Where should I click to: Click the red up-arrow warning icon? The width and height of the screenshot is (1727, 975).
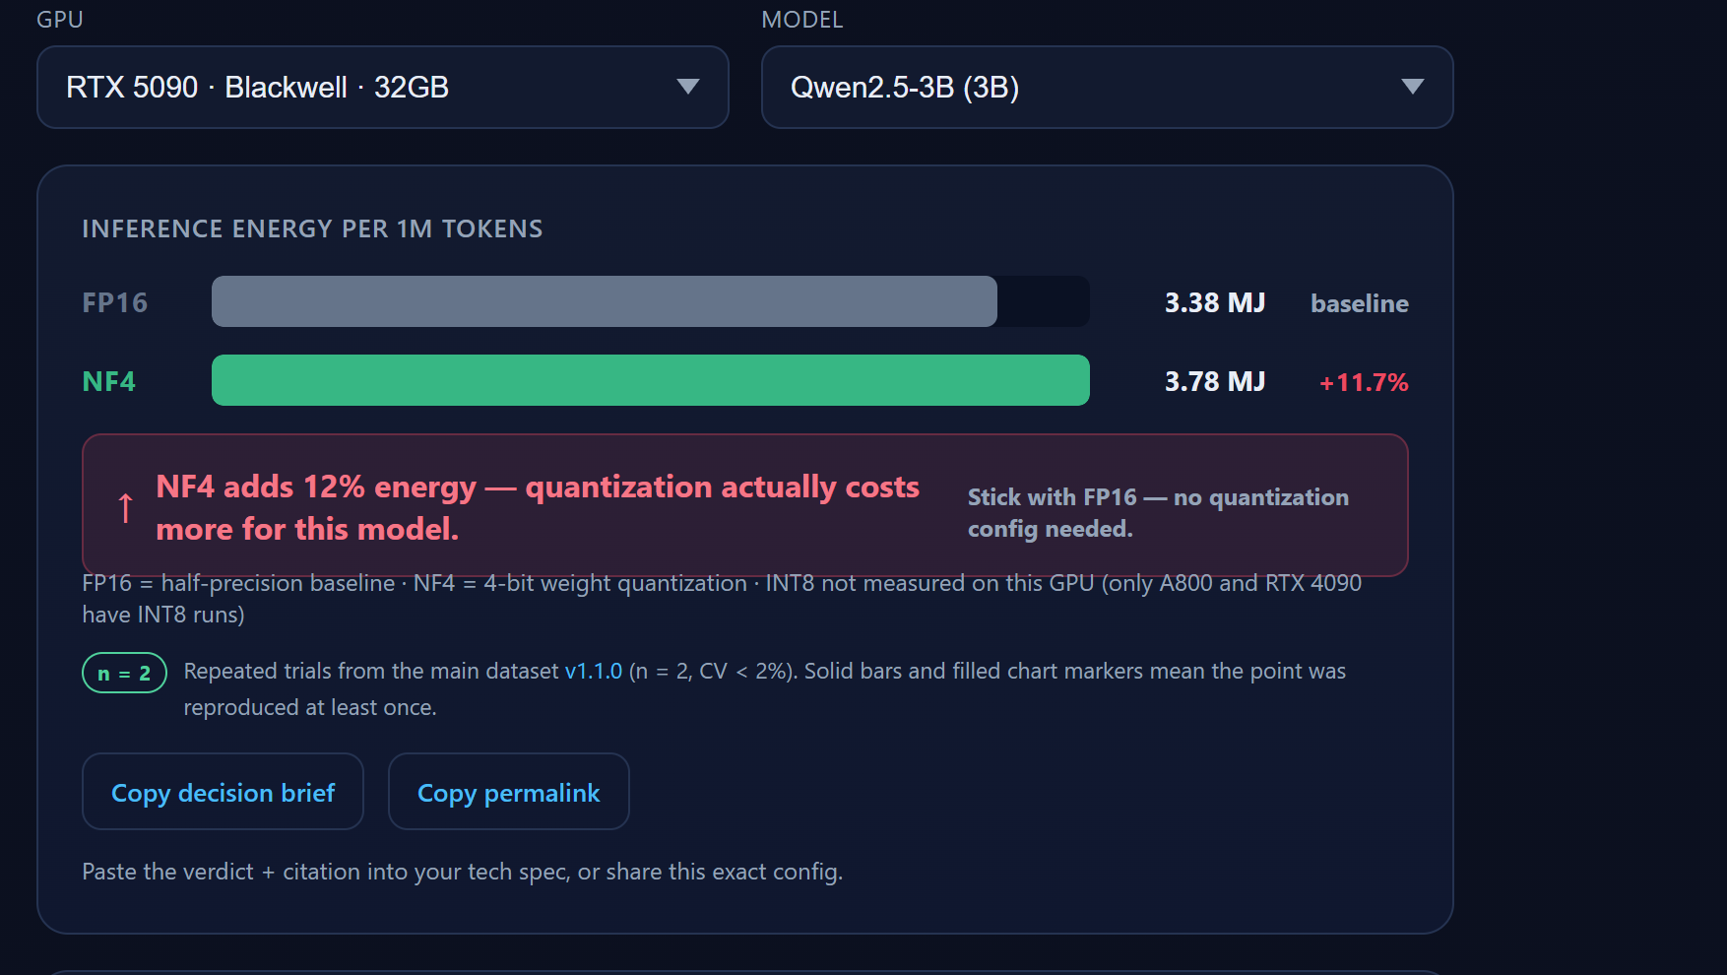[x=125, y=507]
